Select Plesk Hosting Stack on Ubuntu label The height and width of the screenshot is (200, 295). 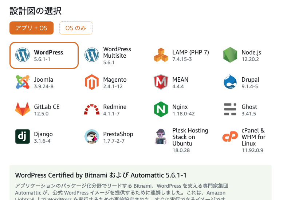pos(190,137)
